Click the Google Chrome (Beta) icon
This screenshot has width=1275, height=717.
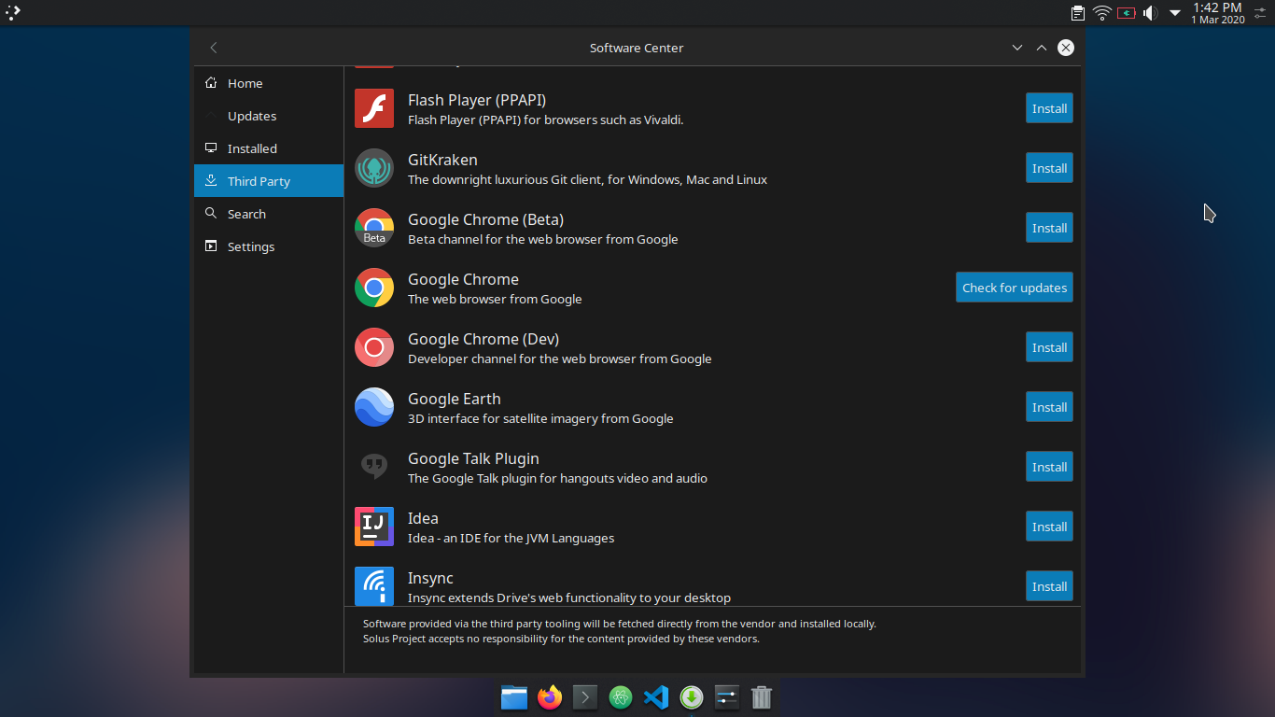(374, 228)
